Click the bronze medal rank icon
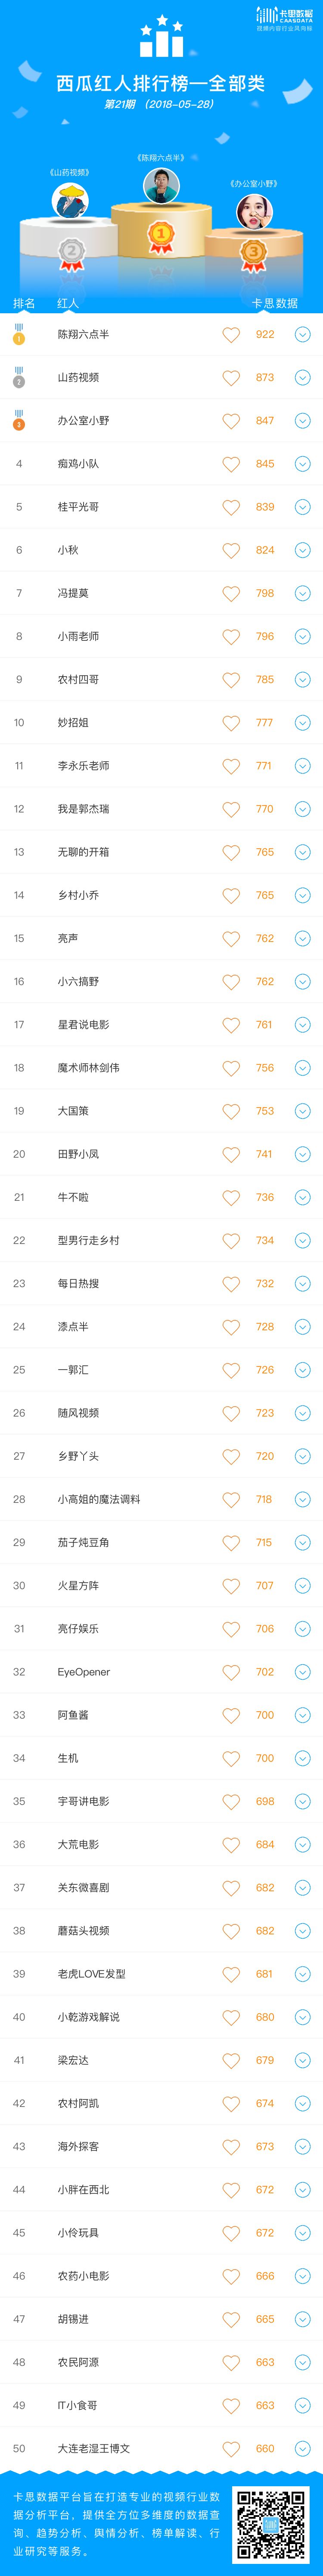Viewport: 323px width, 2576px height. click(x=19, y=420)
